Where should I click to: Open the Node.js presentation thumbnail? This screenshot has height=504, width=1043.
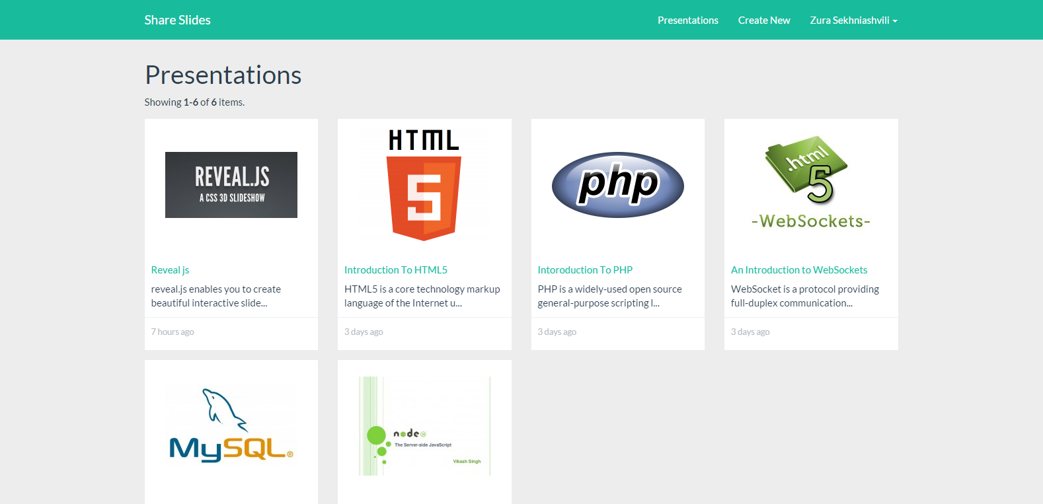click(x=424, y=426)
